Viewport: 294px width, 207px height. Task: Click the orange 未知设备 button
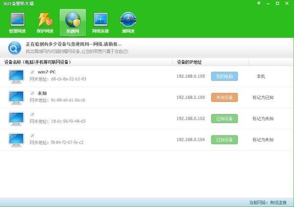[x=224, y=98]
